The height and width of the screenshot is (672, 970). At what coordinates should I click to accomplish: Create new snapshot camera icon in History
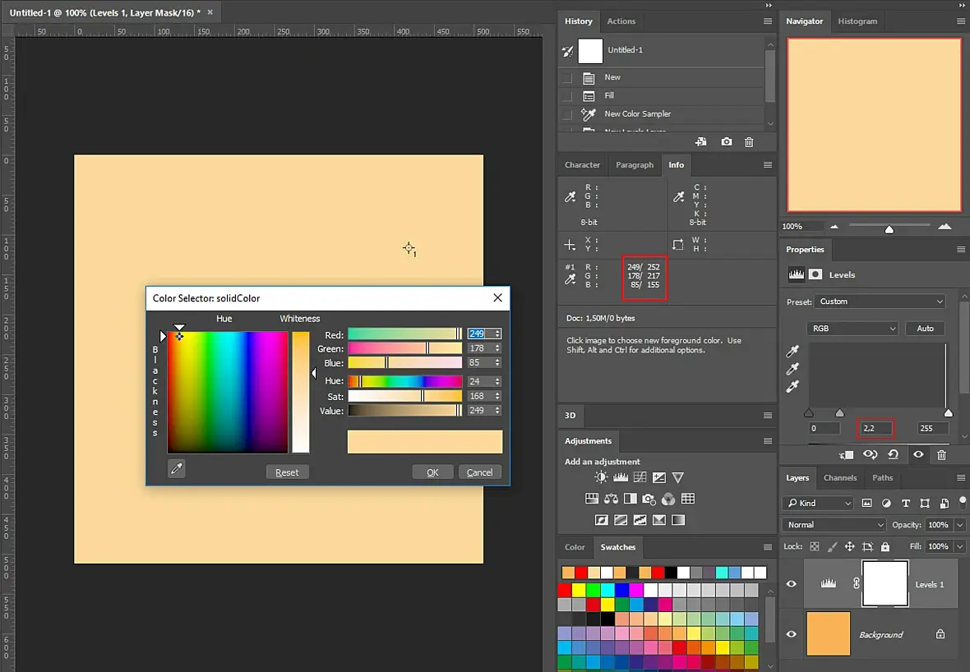coord(726,142)
